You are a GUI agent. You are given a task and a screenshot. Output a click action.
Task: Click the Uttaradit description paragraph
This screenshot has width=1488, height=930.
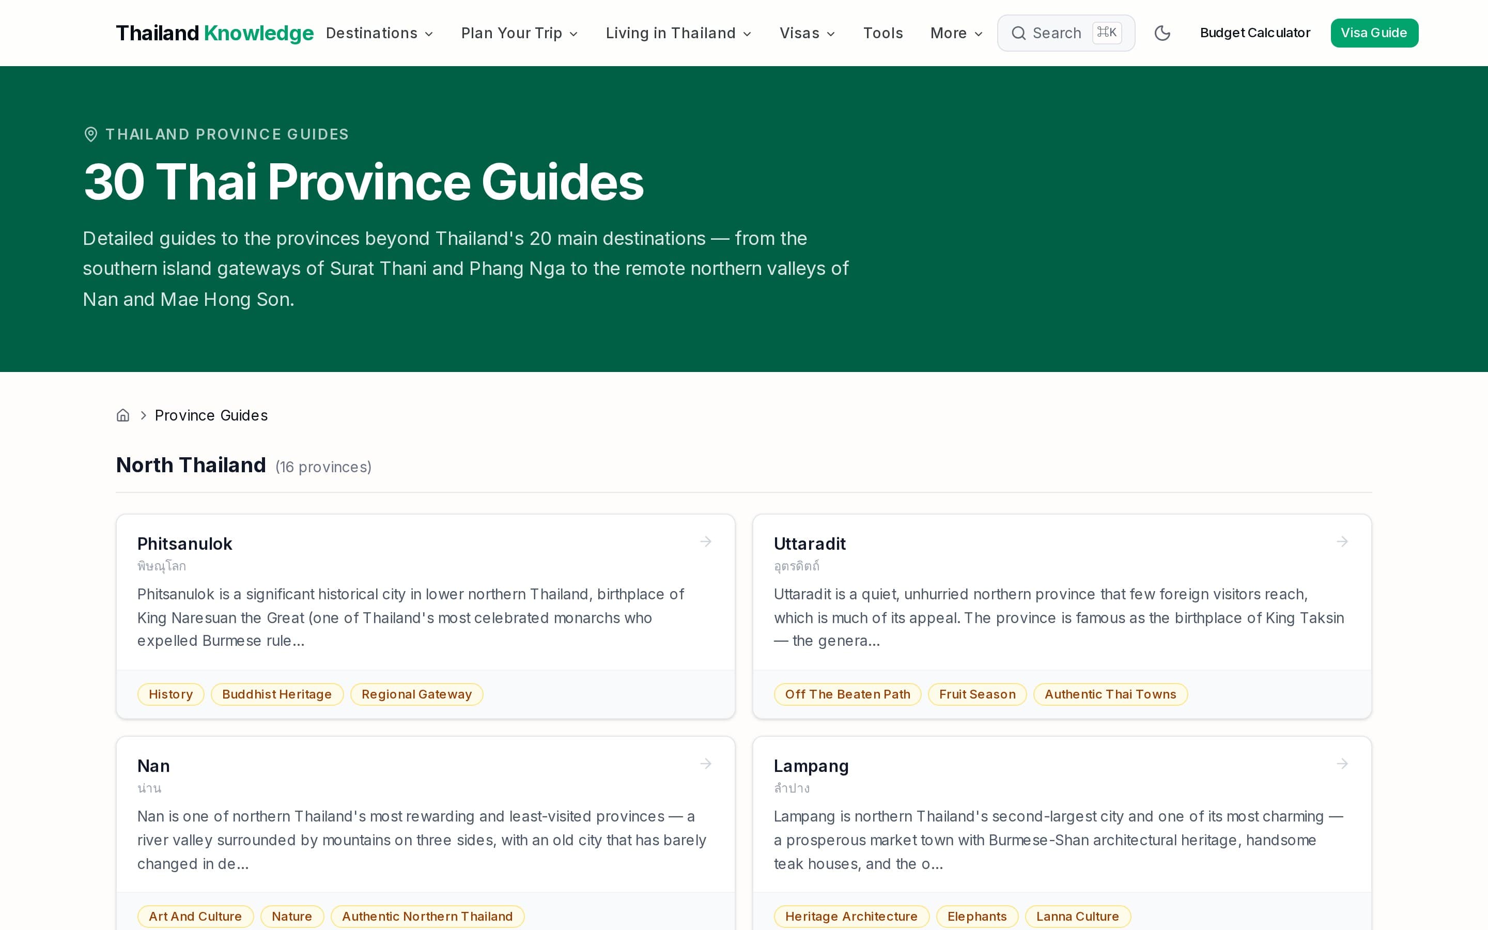tap(1059, 617)
